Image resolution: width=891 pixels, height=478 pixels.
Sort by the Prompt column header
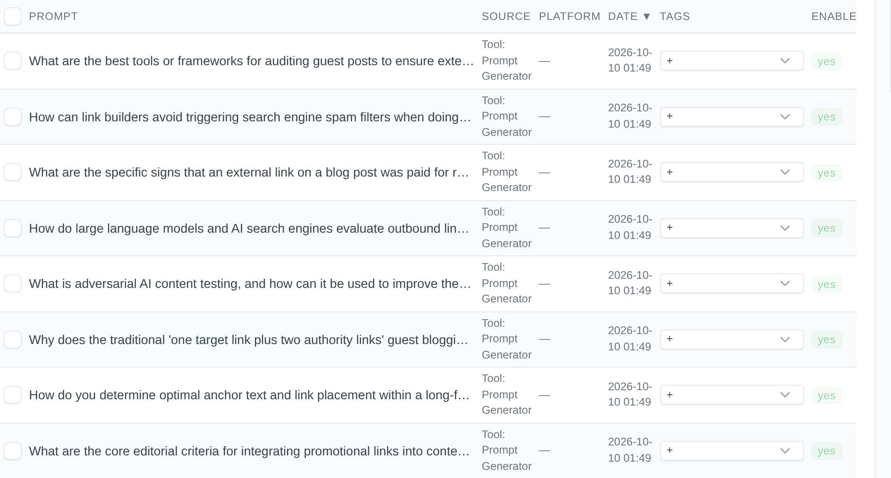pos(53,16)
